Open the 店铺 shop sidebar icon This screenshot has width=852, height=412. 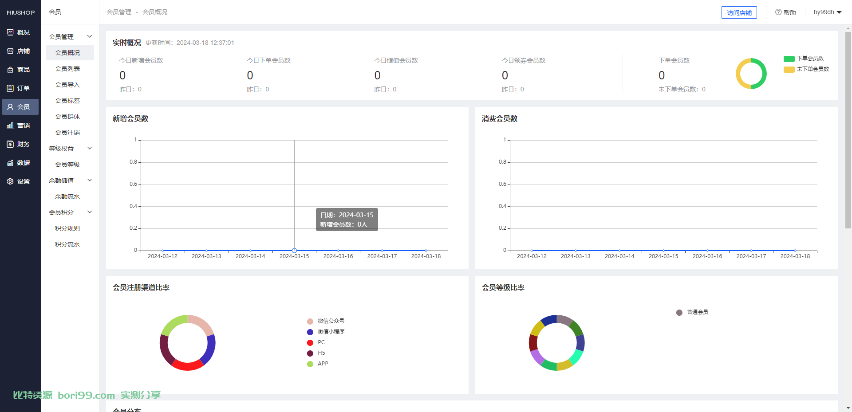point(10,51)
